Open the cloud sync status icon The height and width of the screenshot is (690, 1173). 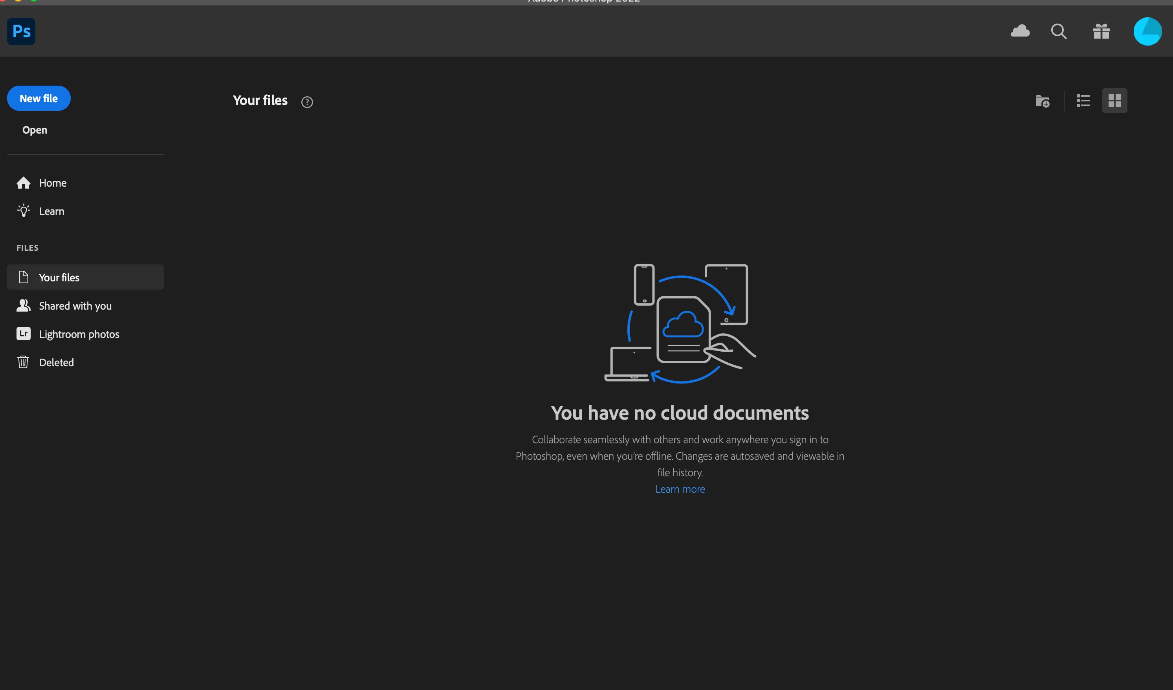pyautogui.click(x=1020, y=31)
